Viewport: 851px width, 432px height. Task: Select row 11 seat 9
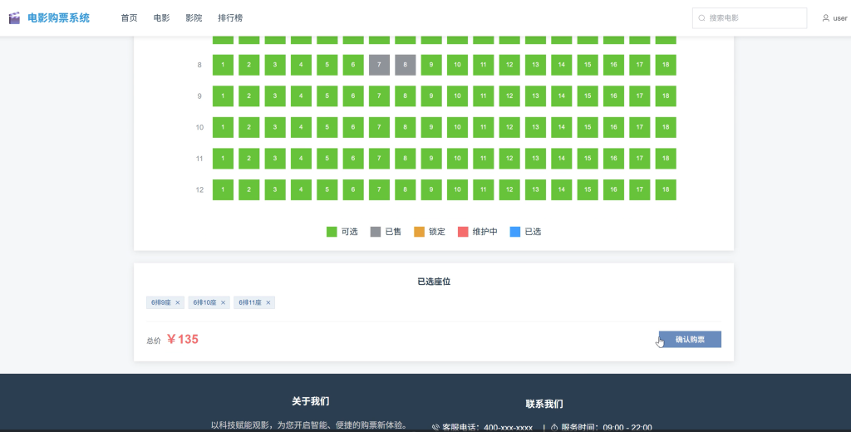[431, 159]
